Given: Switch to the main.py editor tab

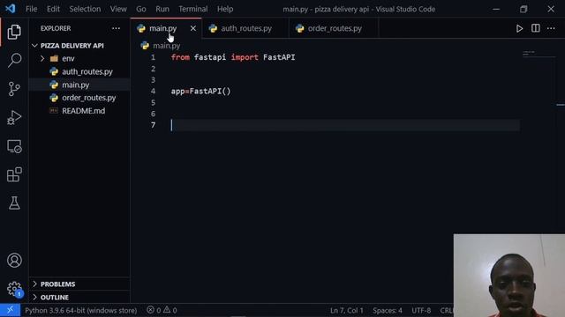Looking at the screenshot, I should 166,28.
